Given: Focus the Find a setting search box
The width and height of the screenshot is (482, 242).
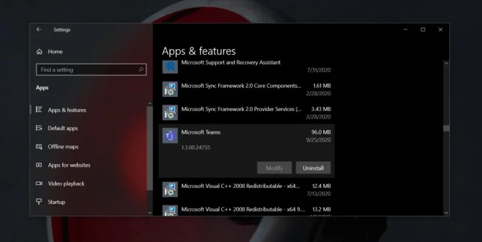Looking at the screenshot, I should 92,70.
